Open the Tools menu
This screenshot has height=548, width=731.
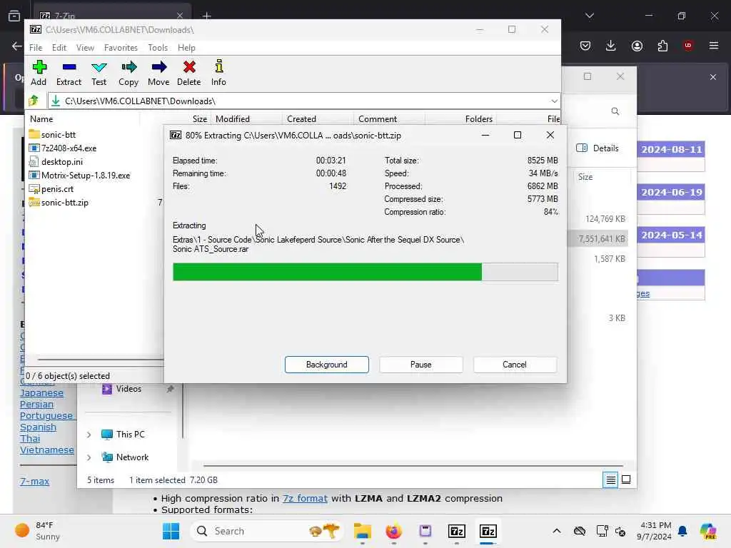[158, 48]
